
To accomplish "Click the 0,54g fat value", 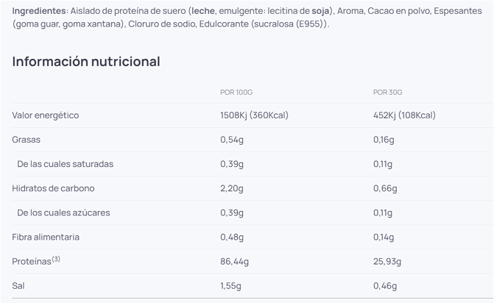I will (x=232, y=140).
